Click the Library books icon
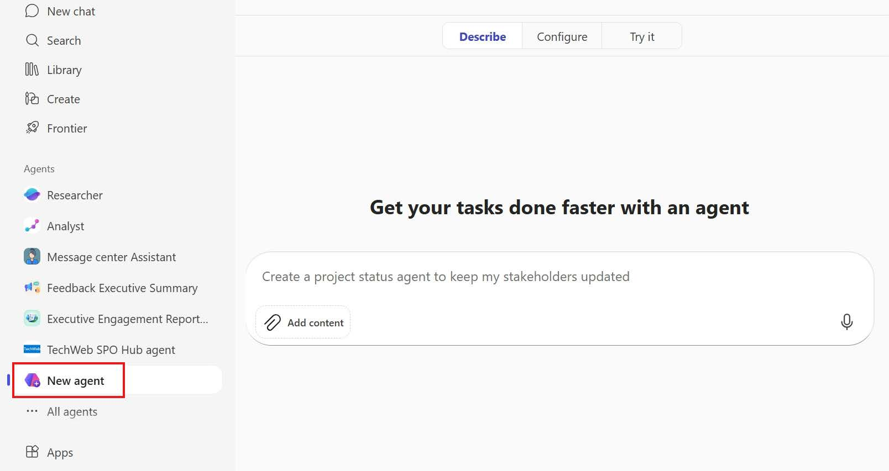The width and height of the screenshot is (889, 471). (x=32, y=70)
